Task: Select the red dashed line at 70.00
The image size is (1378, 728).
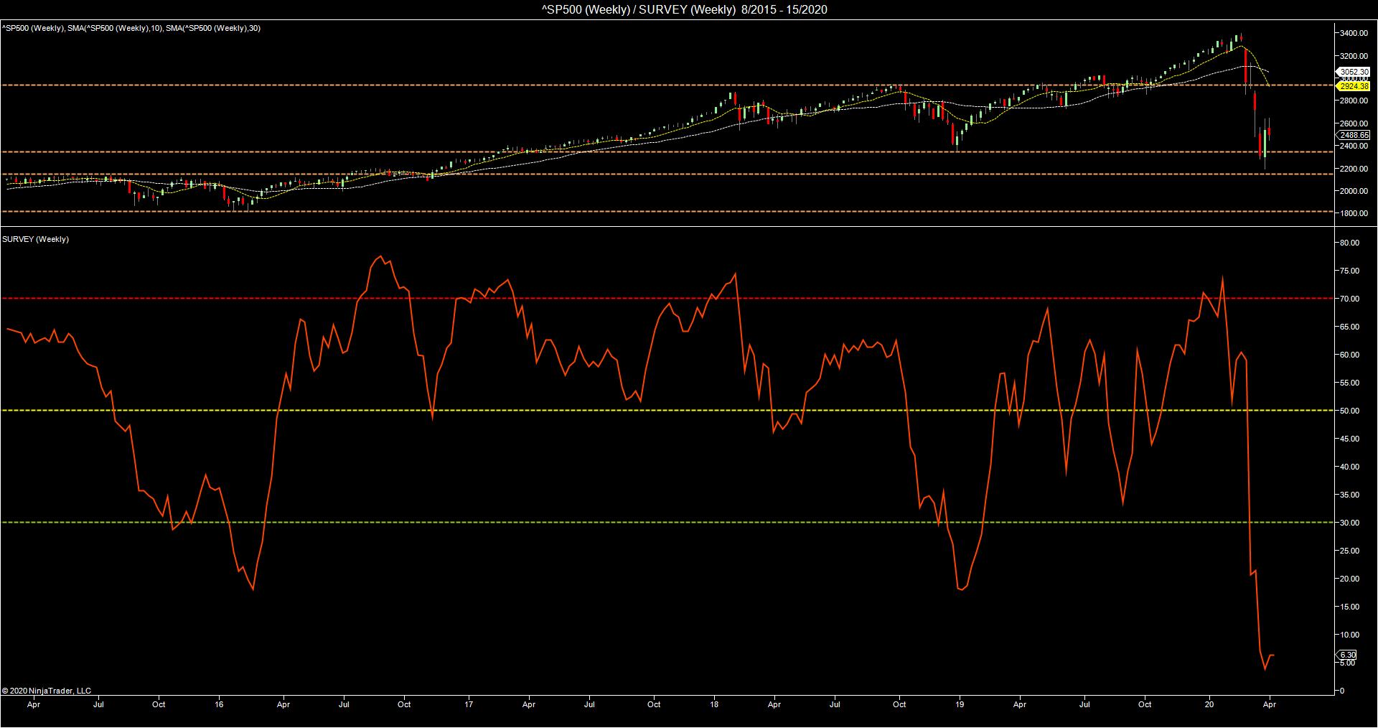Action: click(x=646, y=299)
